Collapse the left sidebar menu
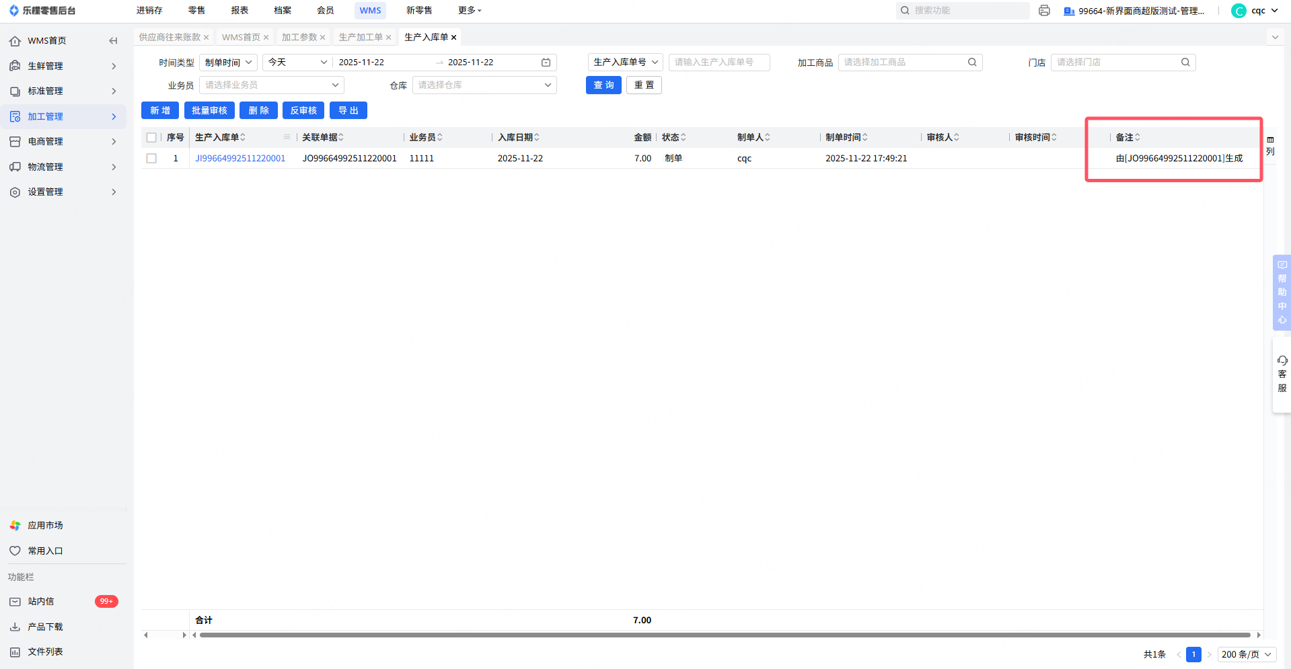Image resolution: width=1291 pixels, height=669 pixels. (113, 41)
